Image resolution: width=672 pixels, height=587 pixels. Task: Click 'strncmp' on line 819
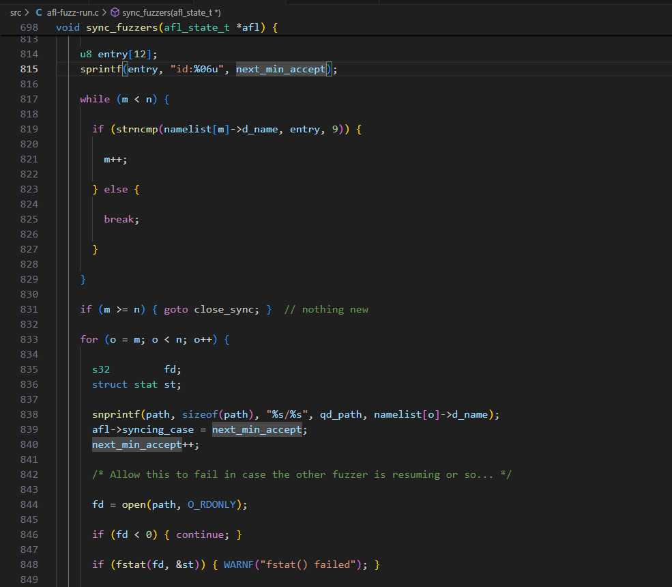[x=137, y=129]
